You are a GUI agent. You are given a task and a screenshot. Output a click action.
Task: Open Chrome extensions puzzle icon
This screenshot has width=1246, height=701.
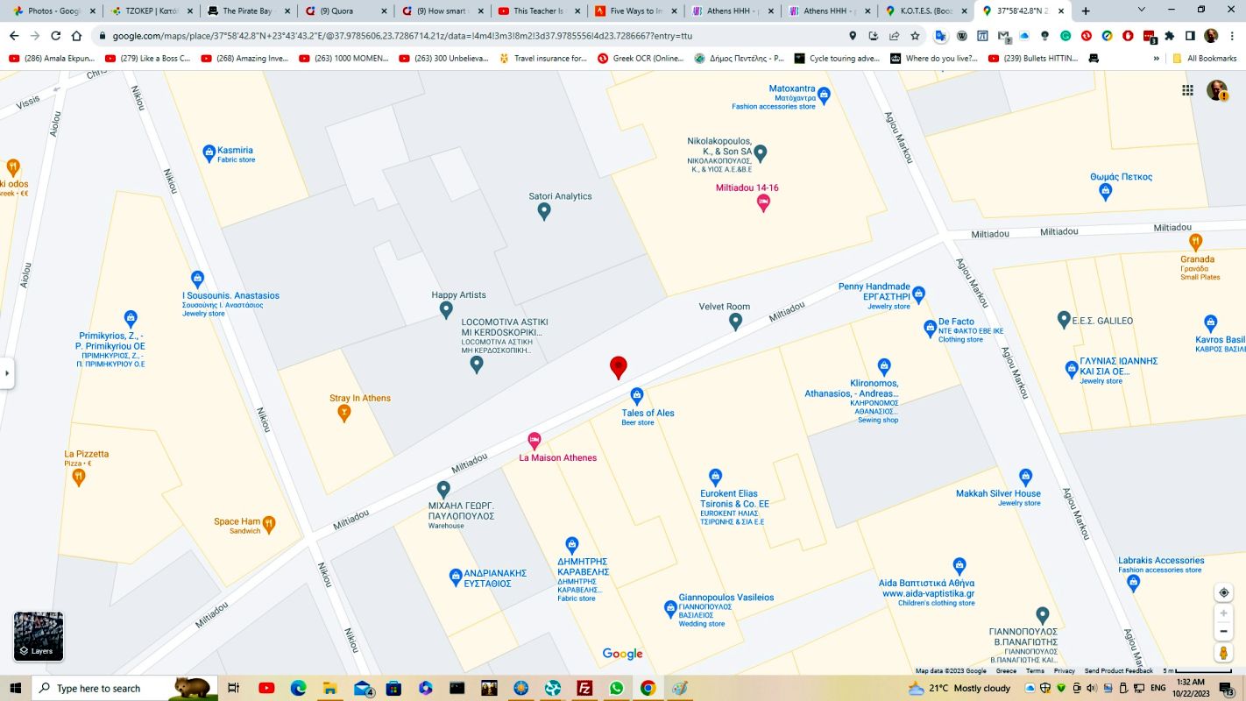point(1169,36)
